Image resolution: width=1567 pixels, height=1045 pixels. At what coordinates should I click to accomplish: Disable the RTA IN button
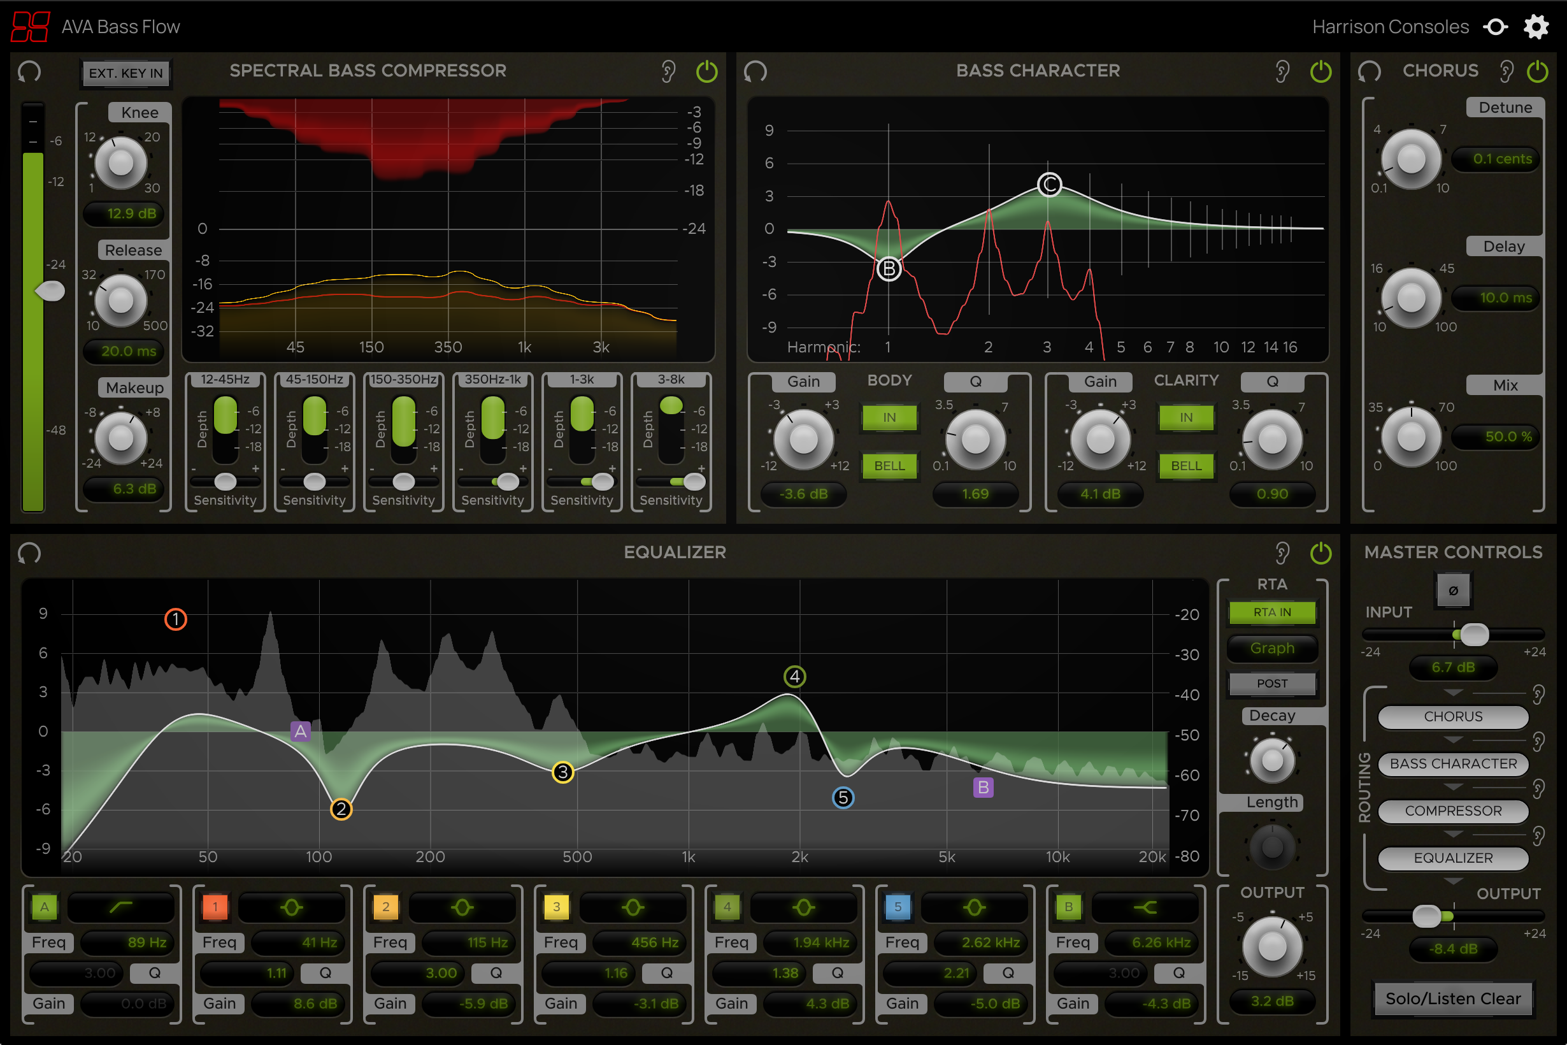[1271, 612]
